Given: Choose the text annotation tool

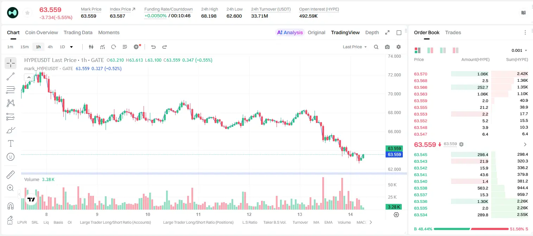Looking at the screenshot, I should 11,143.
